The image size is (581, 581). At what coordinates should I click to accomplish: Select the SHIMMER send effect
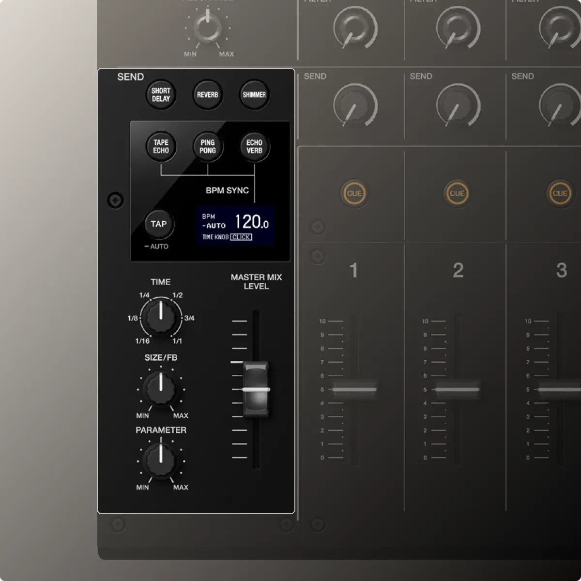pos(254,94)
